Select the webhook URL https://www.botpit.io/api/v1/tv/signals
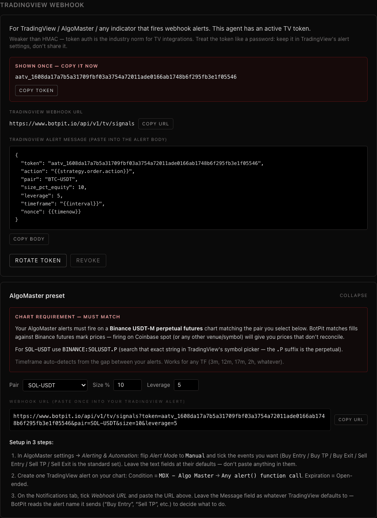 [71, 124]
